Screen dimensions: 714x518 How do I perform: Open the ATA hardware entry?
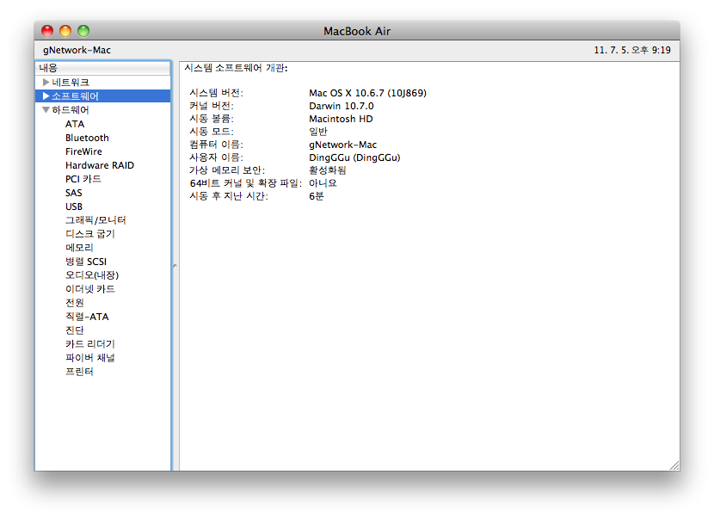(x=75, y=124)
